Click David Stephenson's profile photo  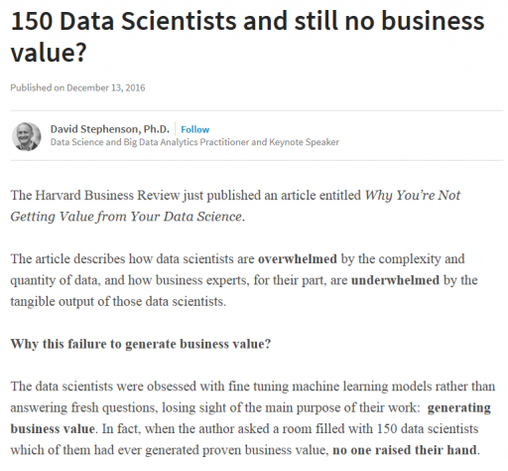[x=27, y=136]
